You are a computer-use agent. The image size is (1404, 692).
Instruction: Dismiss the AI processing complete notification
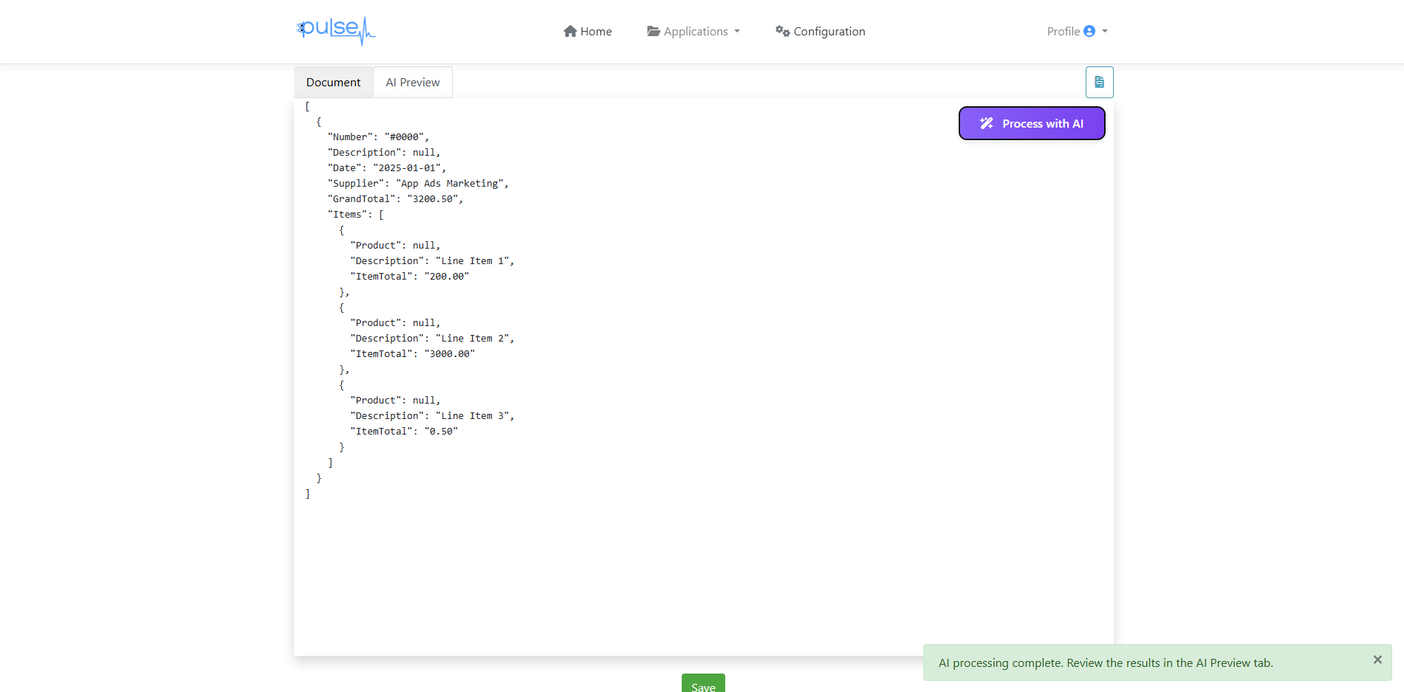pos(1377,660)
